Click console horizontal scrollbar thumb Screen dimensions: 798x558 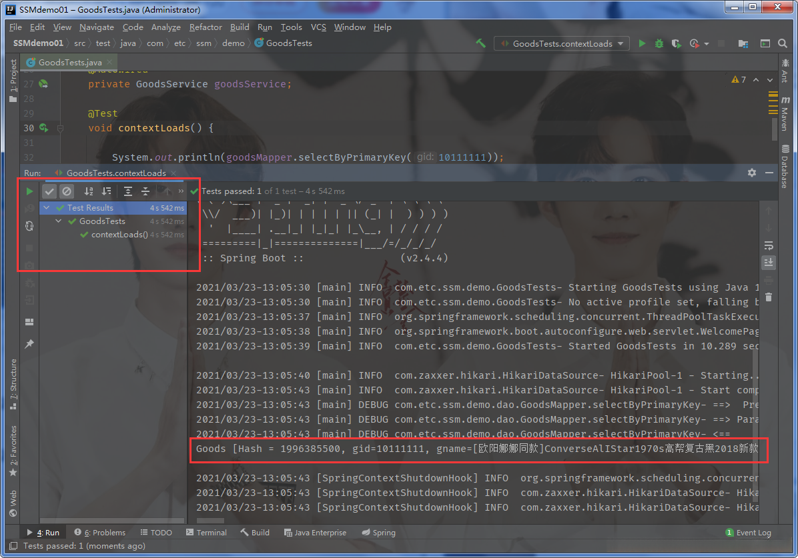coord(210,521)
